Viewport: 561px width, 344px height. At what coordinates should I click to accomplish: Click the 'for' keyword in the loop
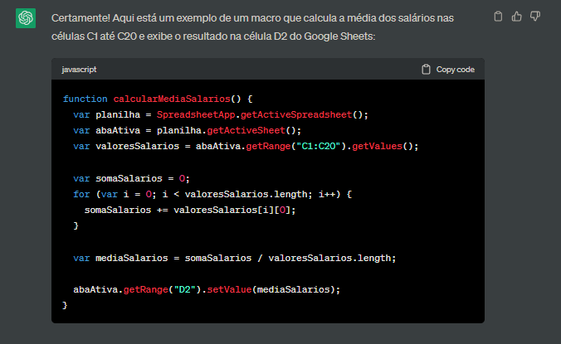81,194
